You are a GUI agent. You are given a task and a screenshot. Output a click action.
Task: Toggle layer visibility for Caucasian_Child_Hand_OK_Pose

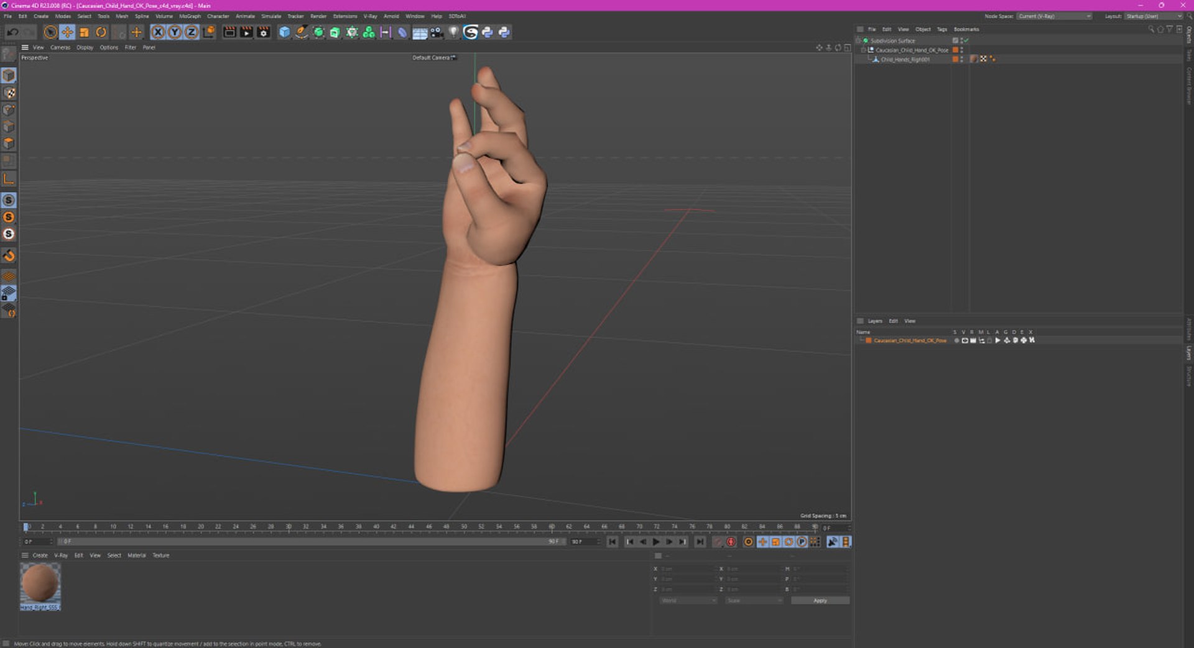click(965, 340)
